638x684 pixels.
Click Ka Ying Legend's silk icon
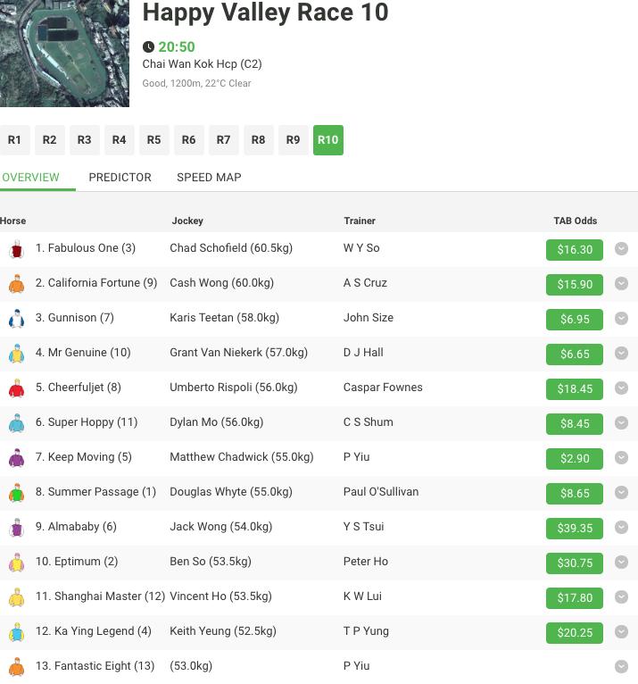pyautogui.click(x=16, y=632)
